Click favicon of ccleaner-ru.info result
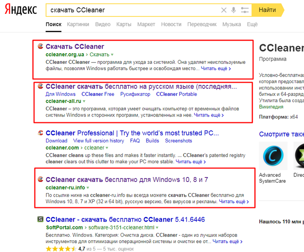 (40, 179)
